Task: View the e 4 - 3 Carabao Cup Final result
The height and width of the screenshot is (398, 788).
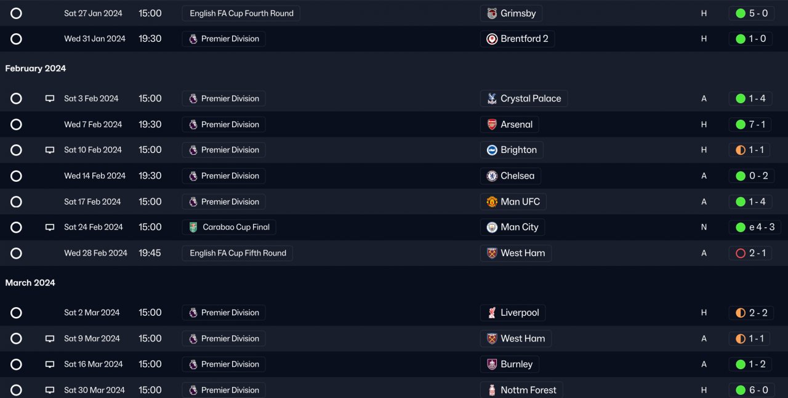Action: (755, 227)
